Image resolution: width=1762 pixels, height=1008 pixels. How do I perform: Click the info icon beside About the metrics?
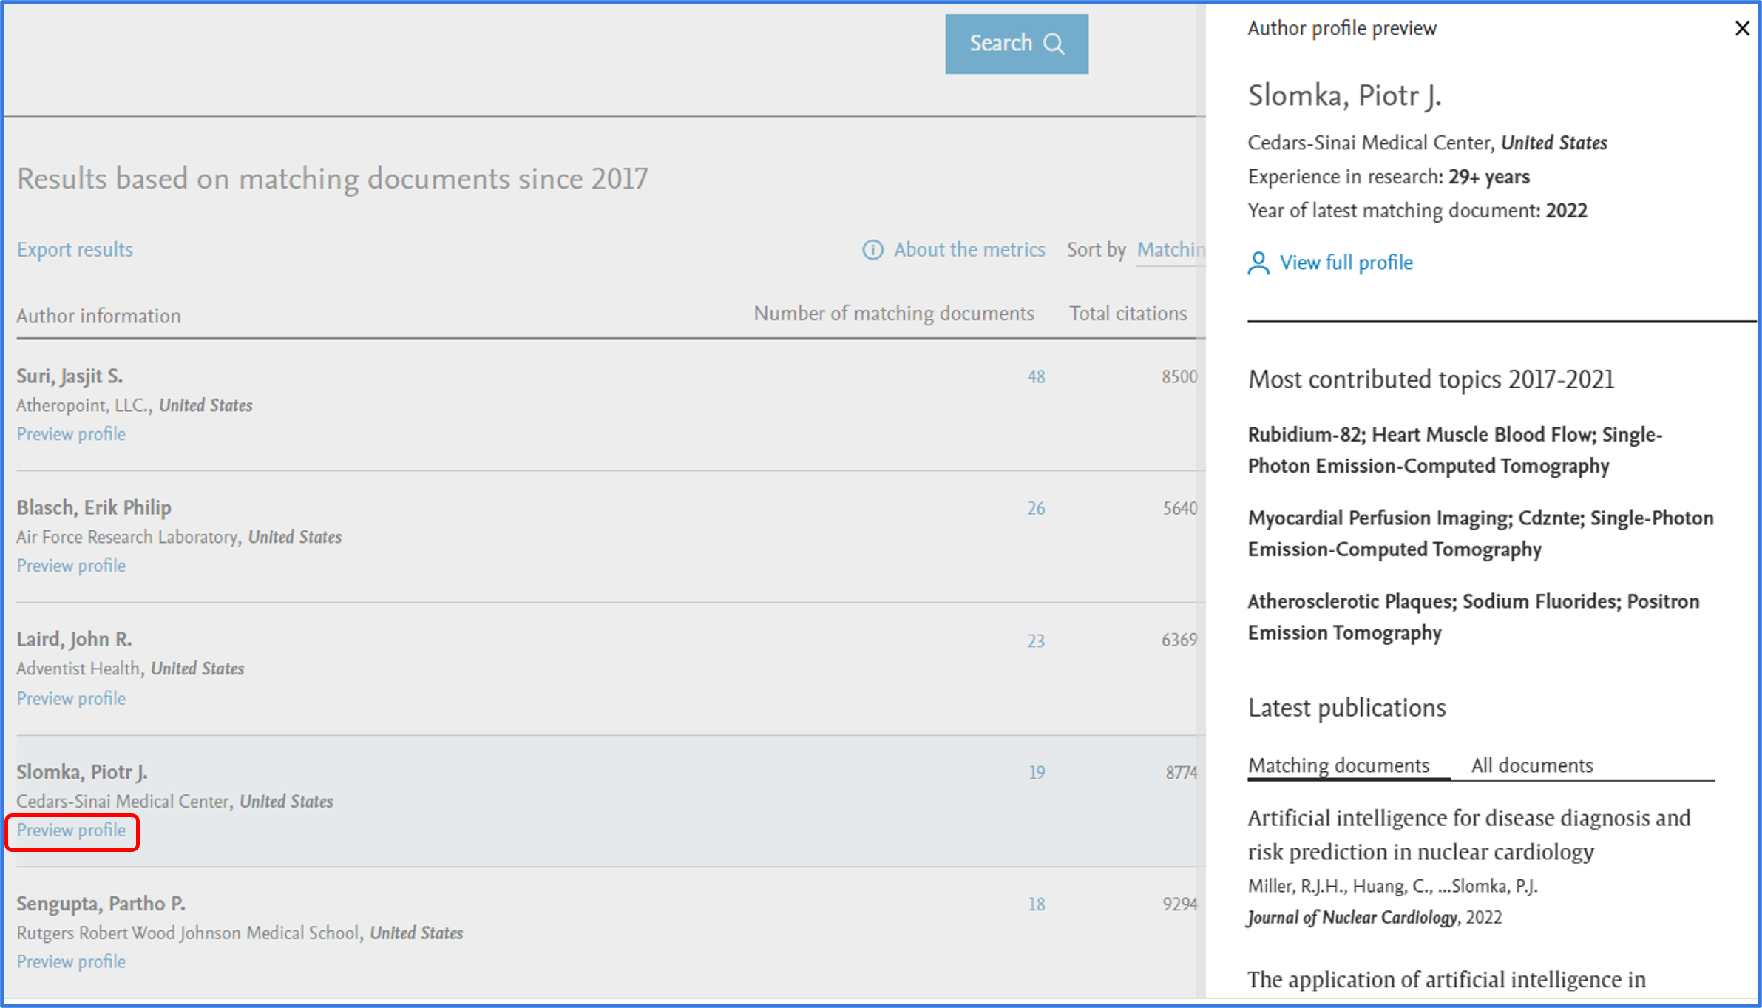(872, 250)
